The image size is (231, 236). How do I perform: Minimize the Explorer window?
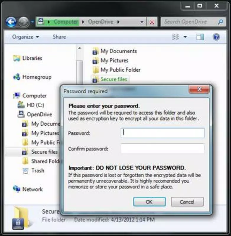188,6
